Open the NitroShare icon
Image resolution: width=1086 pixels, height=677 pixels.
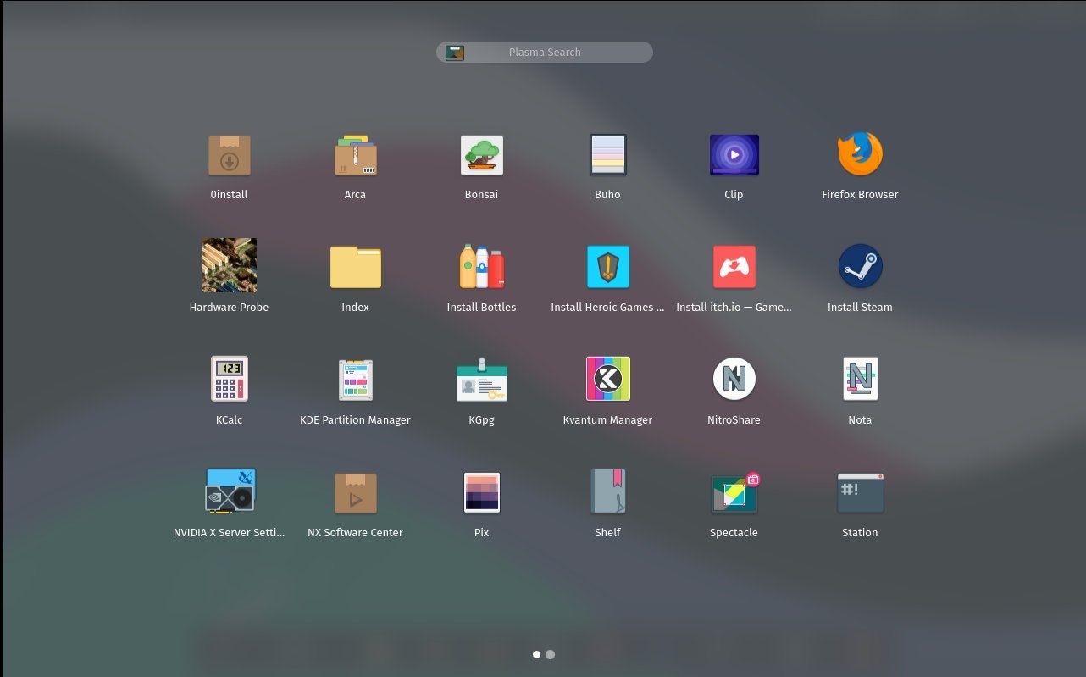pyautogui.click(x=734, y=379)
